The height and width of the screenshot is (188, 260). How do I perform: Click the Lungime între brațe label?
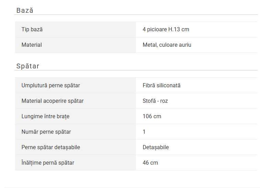click(45, 116)
